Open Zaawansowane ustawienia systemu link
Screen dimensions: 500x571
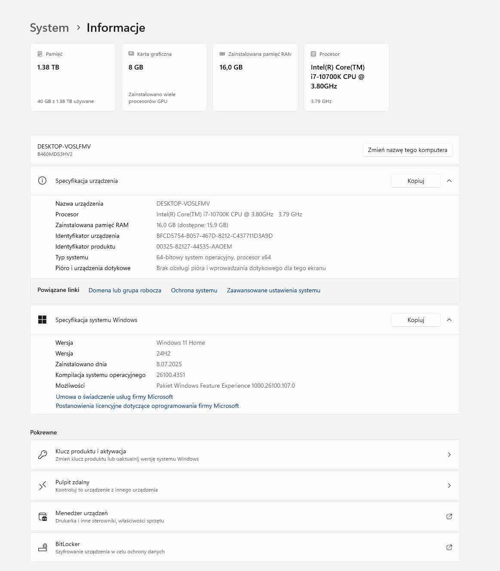point(273,290)
